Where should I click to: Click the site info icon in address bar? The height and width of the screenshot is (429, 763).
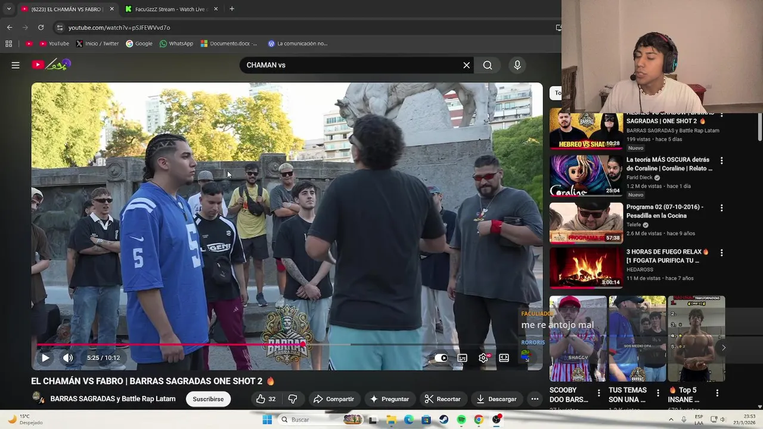(x=59, y=27)
